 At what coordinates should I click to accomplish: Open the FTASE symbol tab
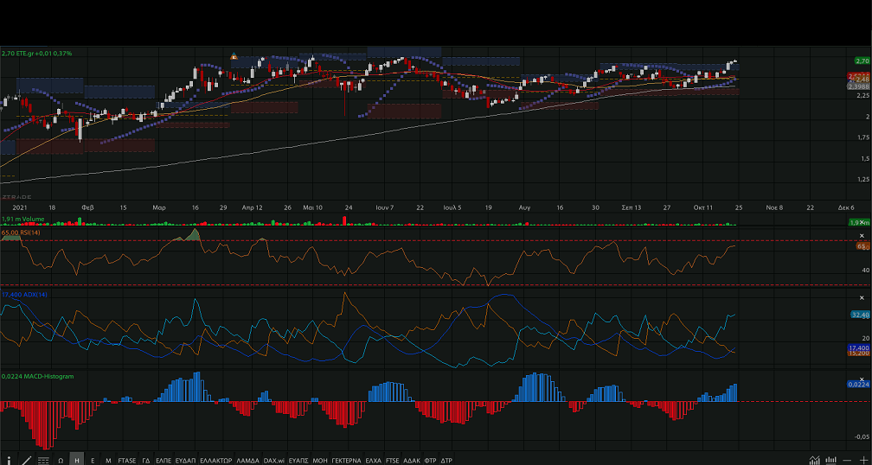(x=127, y=461)
